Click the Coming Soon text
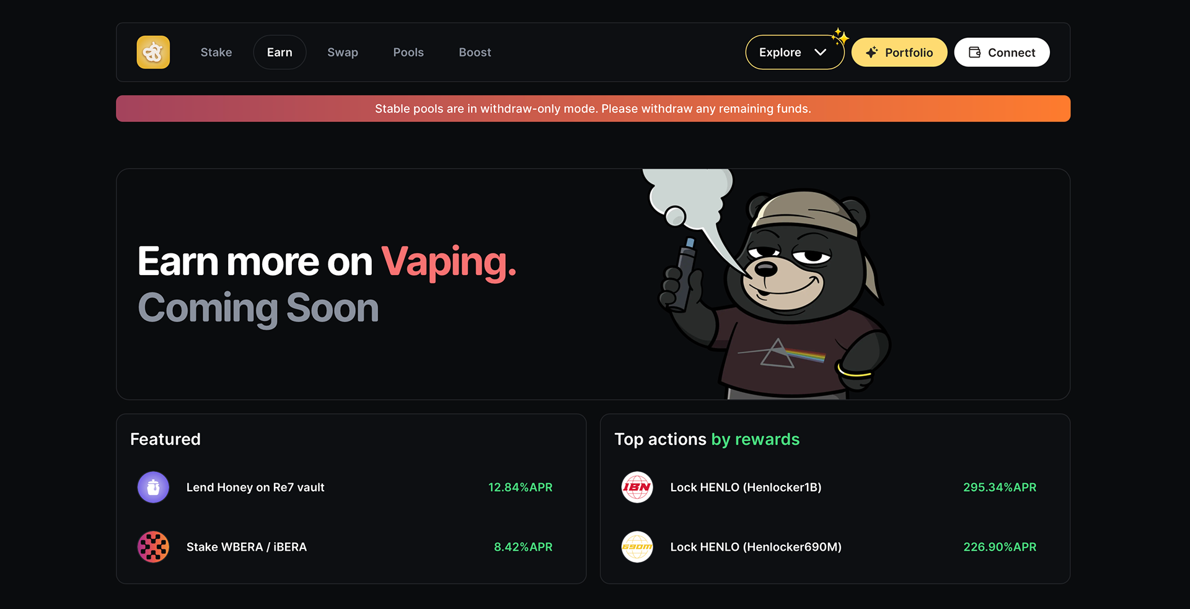This screenshot has width=1190, height=609. point(258,309)
